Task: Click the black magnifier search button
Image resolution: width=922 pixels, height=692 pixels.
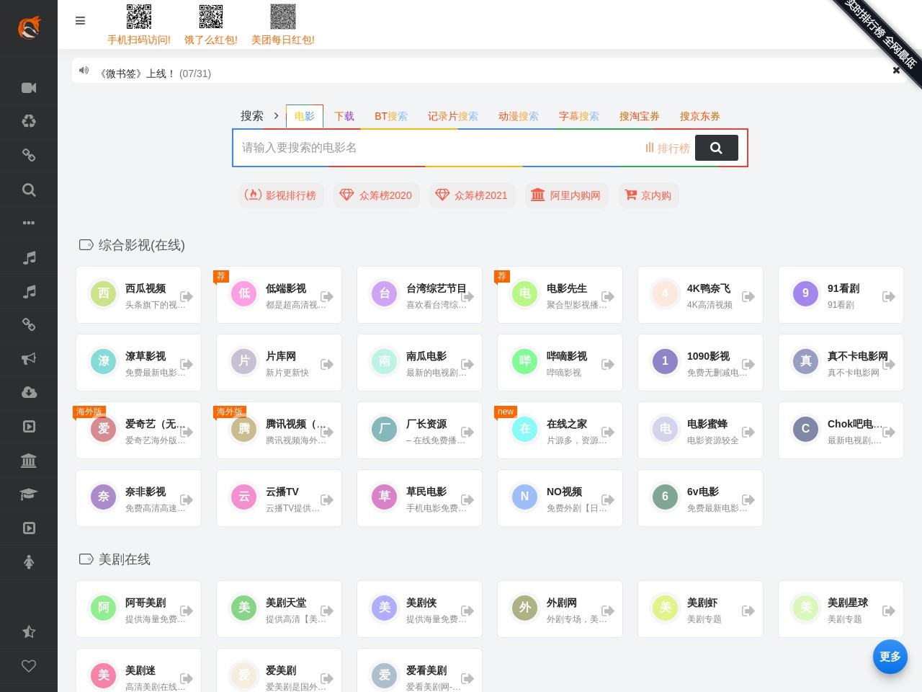Action: point(716,148)
